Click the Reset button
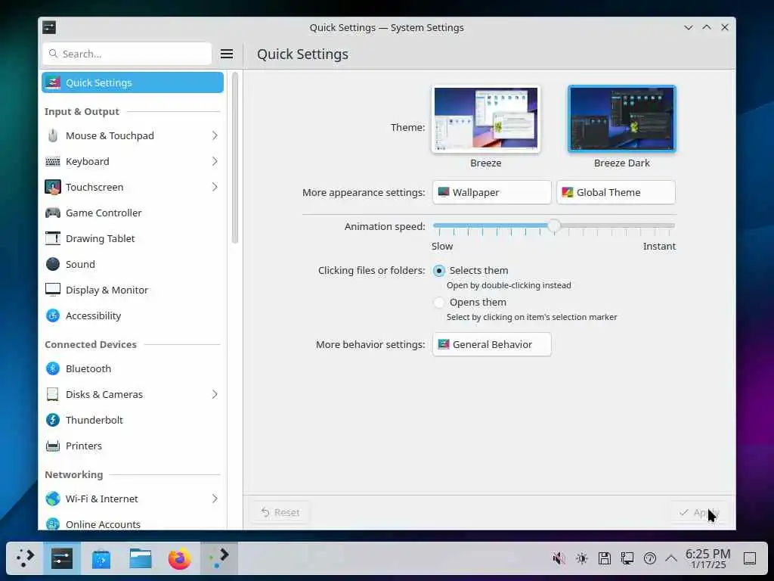The height and width of the screenshot is (581, 774). [x=280, y=512]
